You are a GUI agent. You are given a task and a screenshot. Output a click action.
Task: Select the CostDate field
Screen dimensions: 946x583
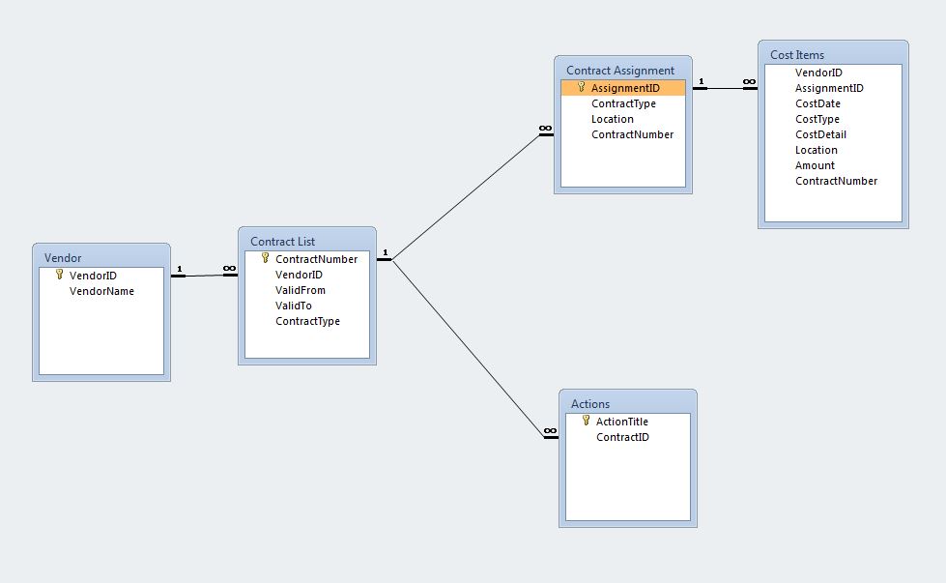(x=817, y=103)
